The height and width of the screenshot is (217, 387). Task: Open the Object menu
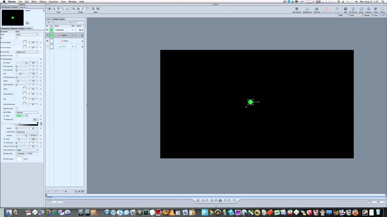[x=43, y=2]
